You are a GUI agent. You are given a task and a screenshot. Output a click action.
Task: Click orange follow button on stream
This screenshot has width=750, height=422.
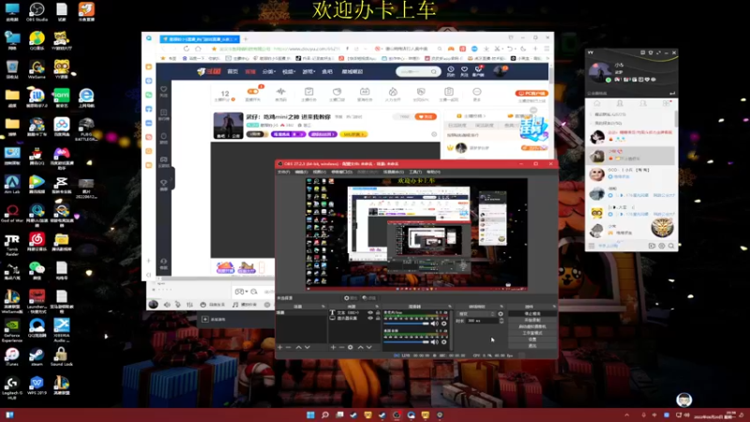pyautogui.click(x=426, y=116)
